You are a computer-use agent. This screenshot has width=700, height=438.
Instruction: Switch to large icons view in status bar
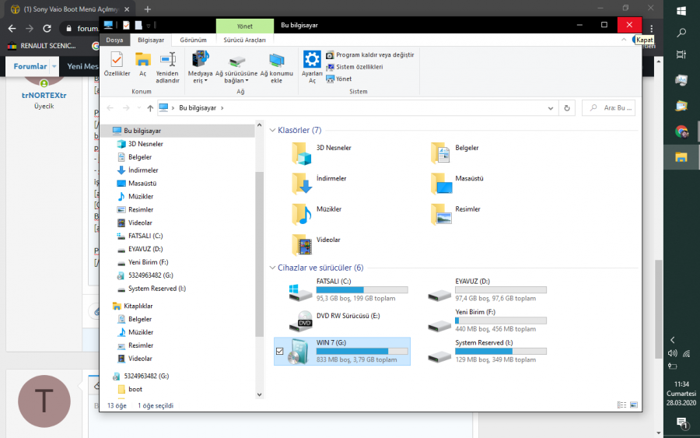coord(634,405)
